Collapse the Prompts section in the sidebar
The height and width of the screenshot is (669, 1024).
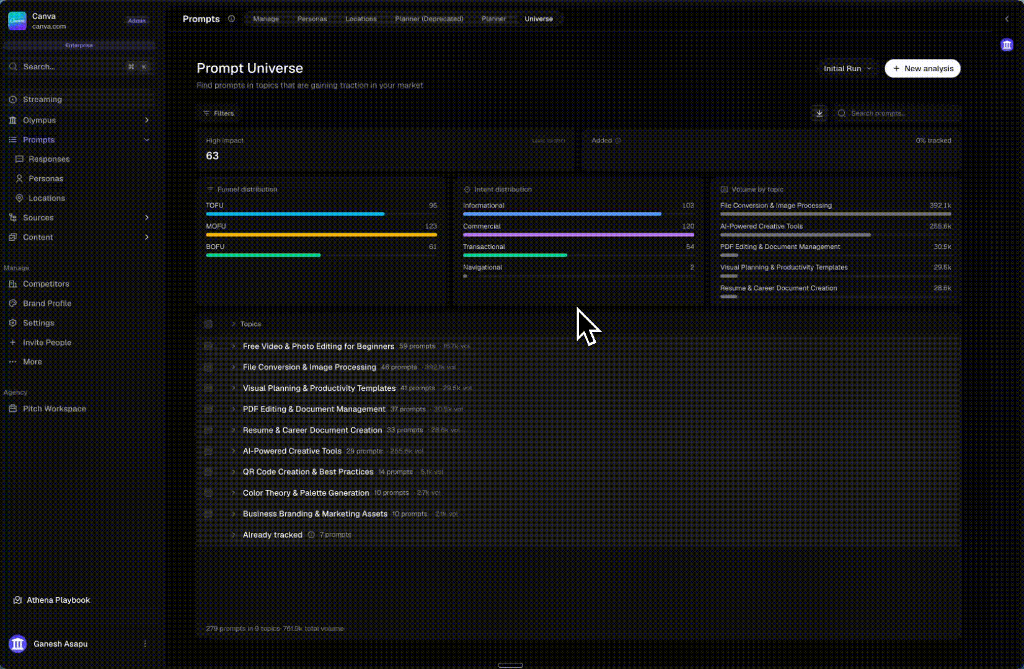tap(147, 139)
